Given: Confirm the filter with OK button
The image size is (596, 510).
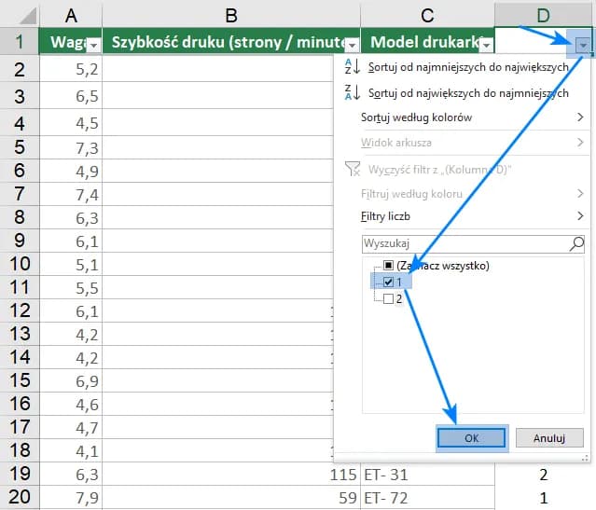Looking at the screenshot, I should coord(471,437).
